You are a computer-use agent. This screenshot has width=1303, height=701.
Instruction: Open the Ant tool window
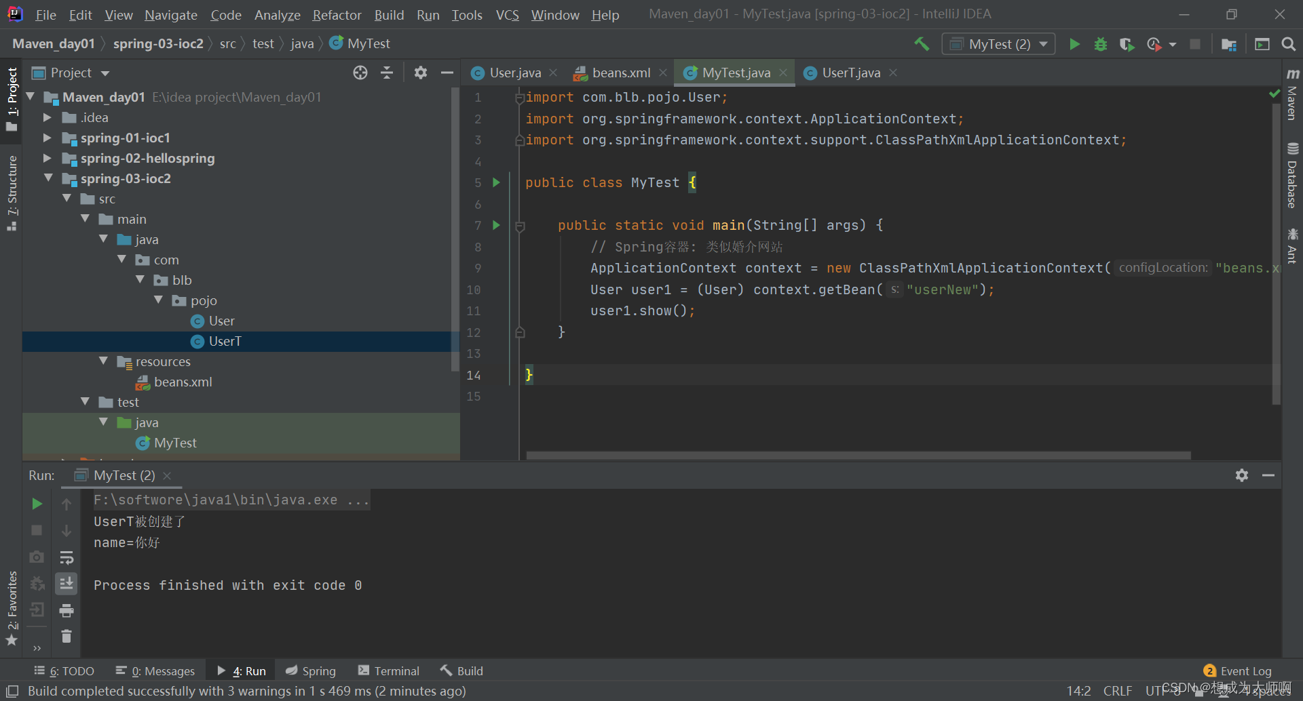[1292, 245]
